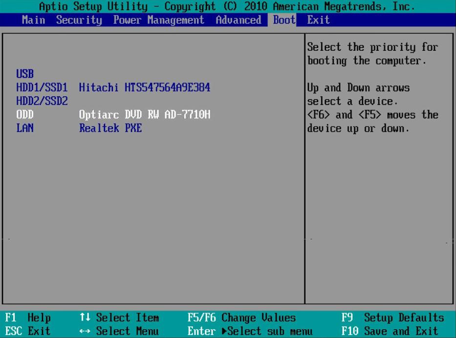
Task: Open the Main tab
Action: [x=33, y=20]
